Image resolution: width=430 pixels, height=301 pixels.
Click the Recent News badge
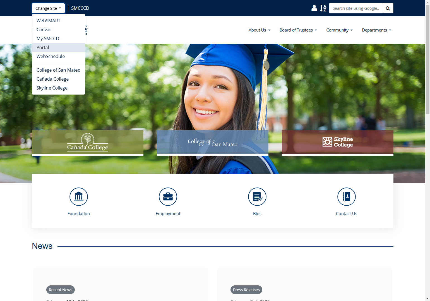61,290
